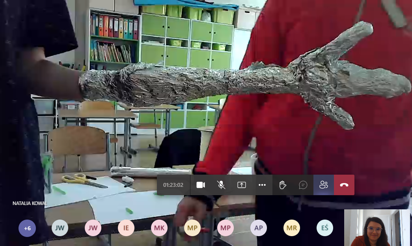Click the IE participant avatar

[126, 228]
